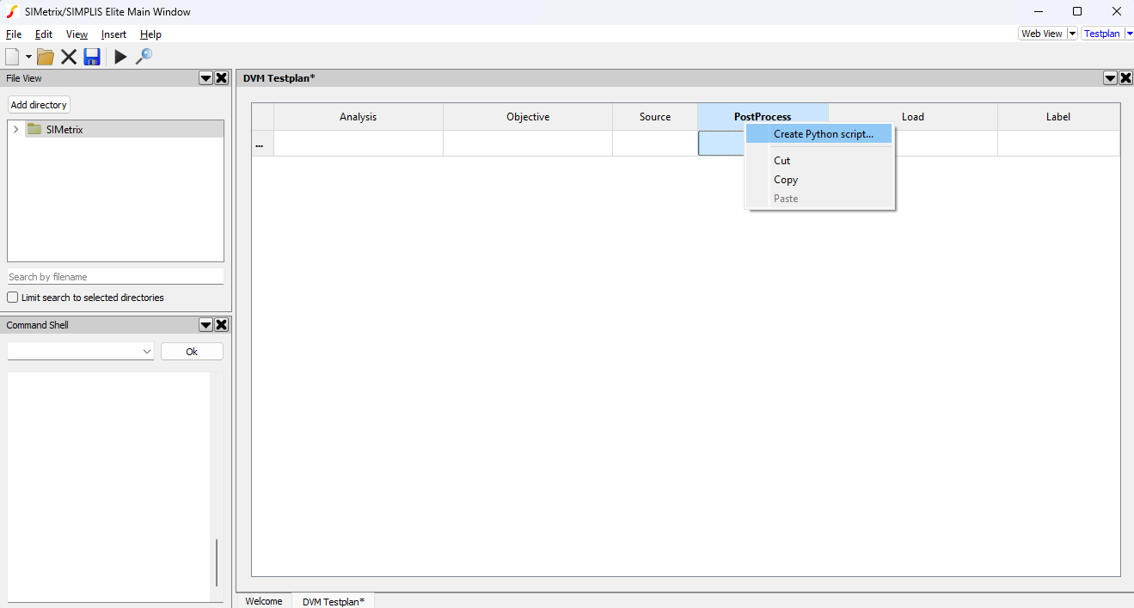Open the Insert menu

(113, 34)
